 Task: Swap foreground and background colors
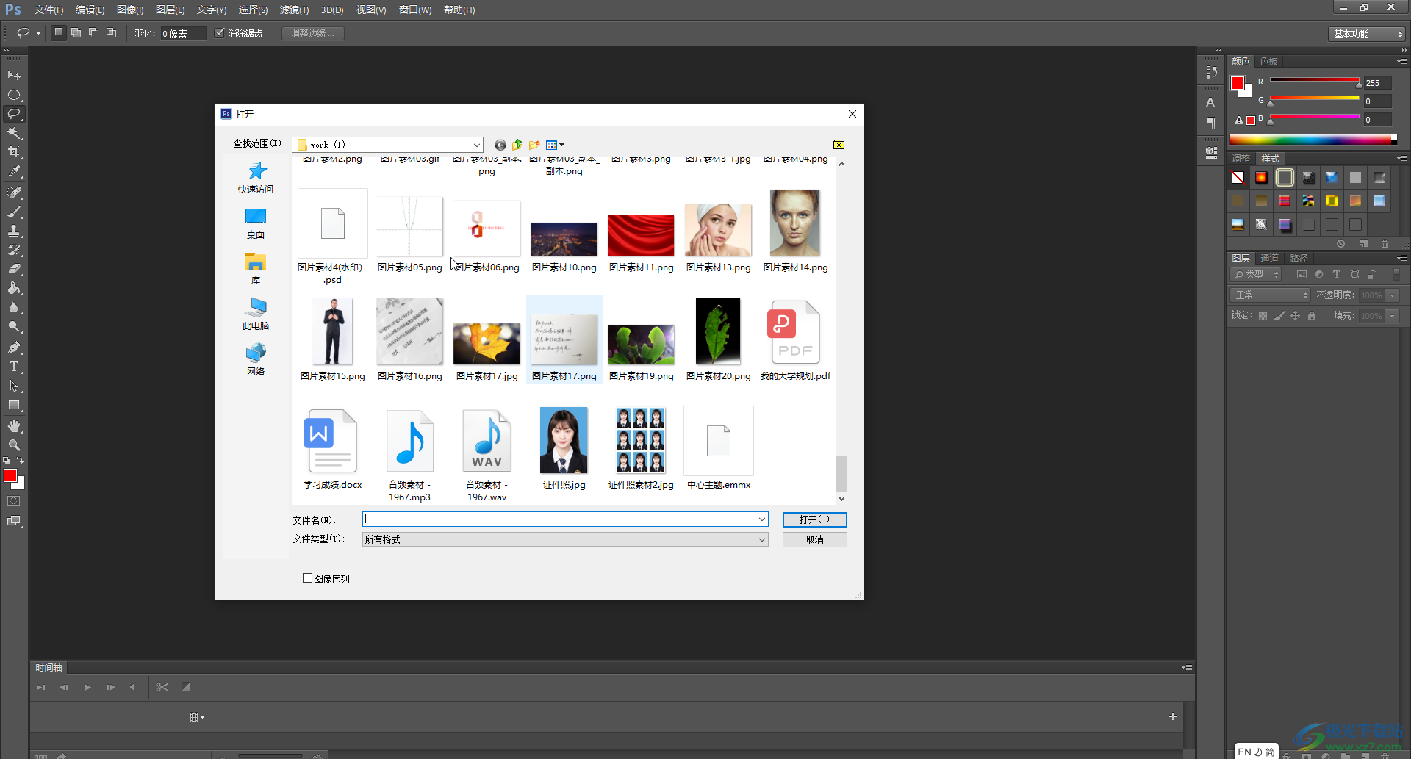coord(20,461)
